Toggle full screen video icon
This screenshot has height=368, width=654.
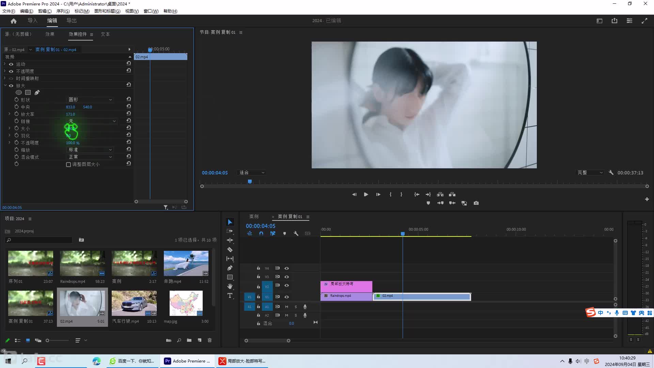pos(644,21)
